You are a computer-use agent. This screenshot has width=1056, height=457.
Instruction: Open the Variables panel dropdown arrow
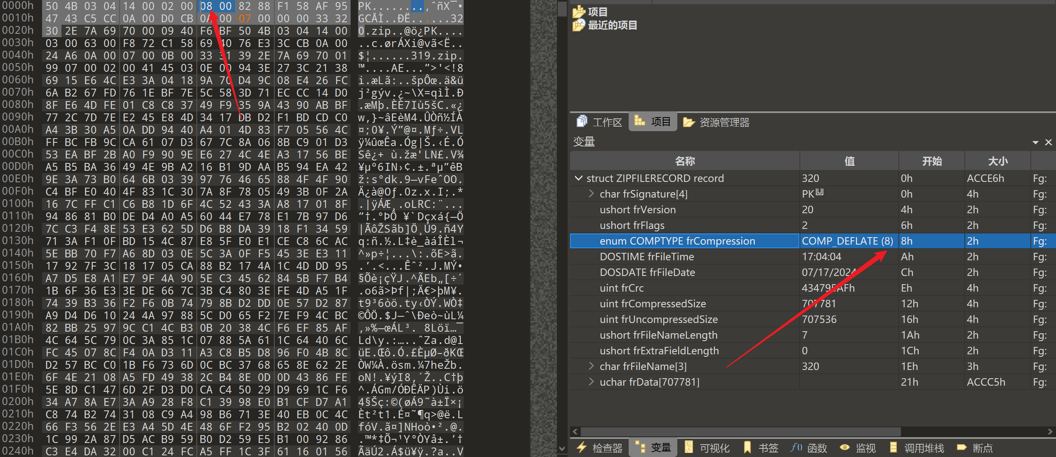pyautogui.click(x=1035, y=142)
